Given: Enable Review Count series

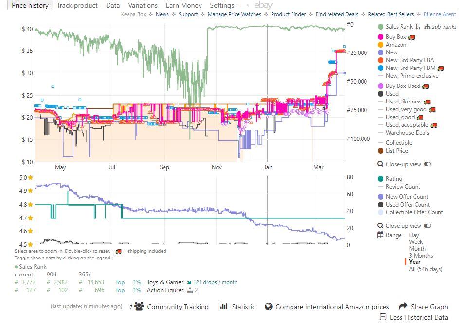Looking at the screenshot, I should coord(399,187).
